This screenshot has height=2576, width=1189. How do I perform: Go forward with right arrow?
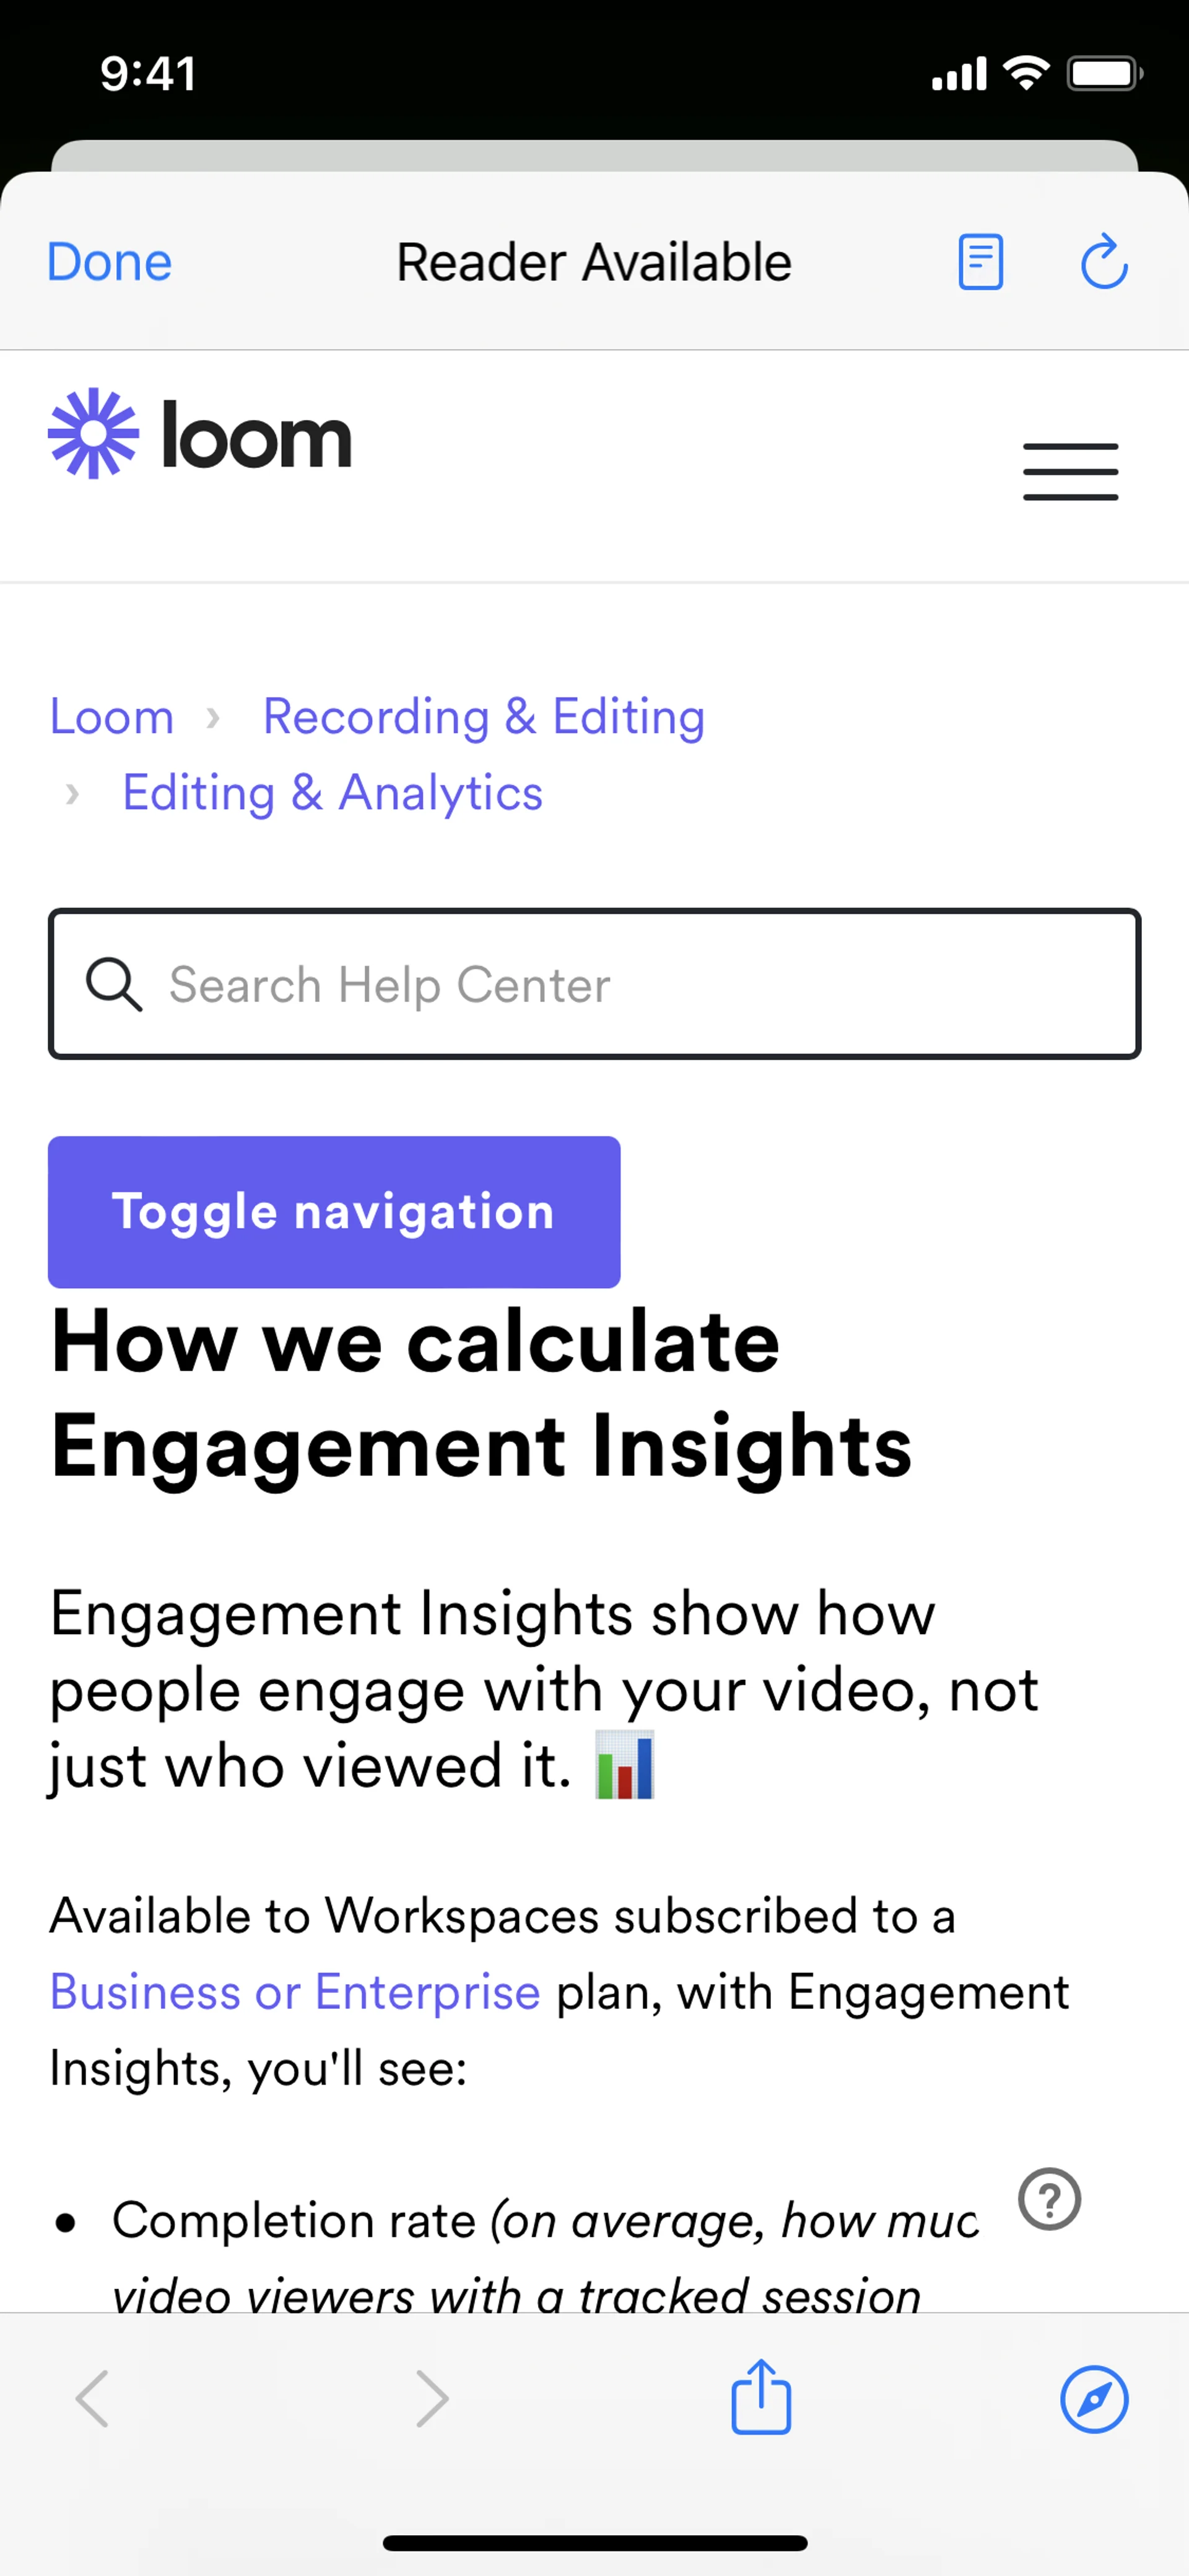click(x=432, y=2398)
